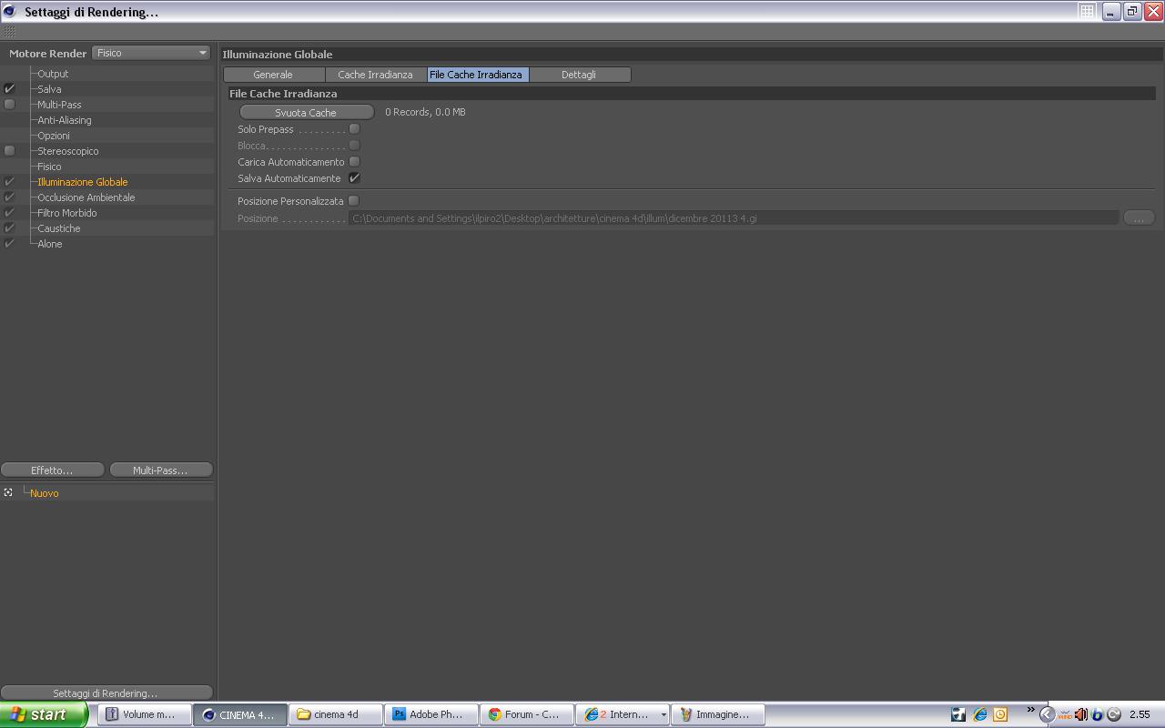The image size is (1165, 728).
Task: Select the File Cache Irradianza tab
Action: coord(476,75)
